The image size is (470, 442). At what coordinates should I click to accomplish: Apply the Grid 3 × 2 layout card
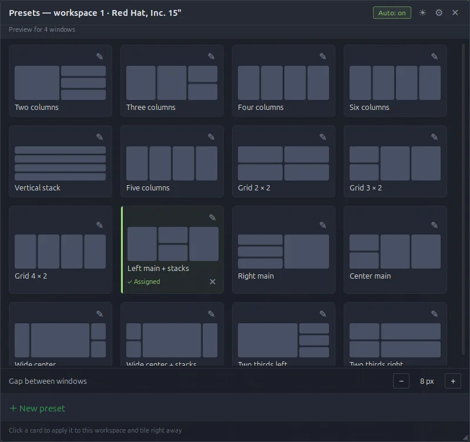tap(395, 161)
